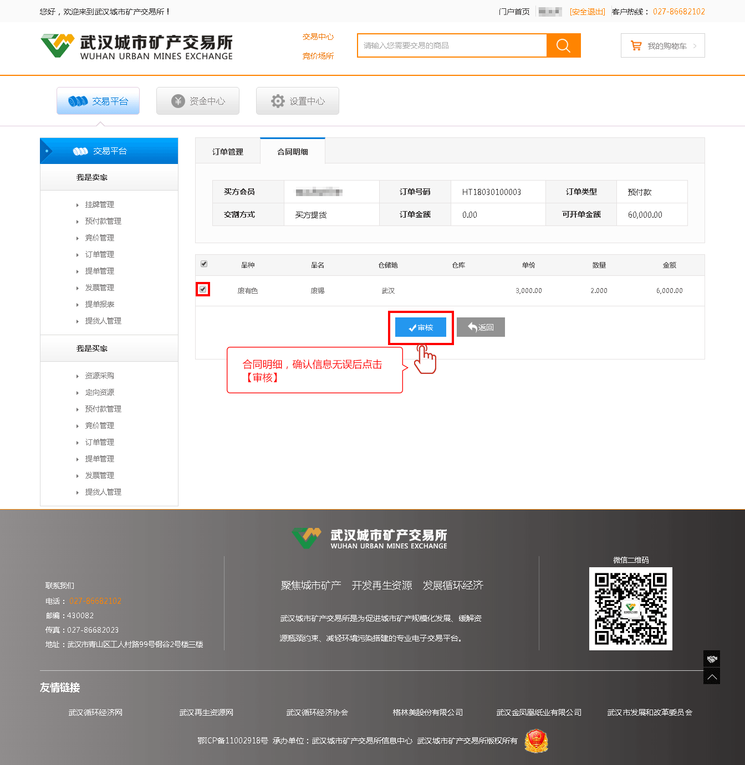This screenshot has width=745, height=765.
Task: Click the scroll-to-top arrow icon
Action: click(712, 676)
